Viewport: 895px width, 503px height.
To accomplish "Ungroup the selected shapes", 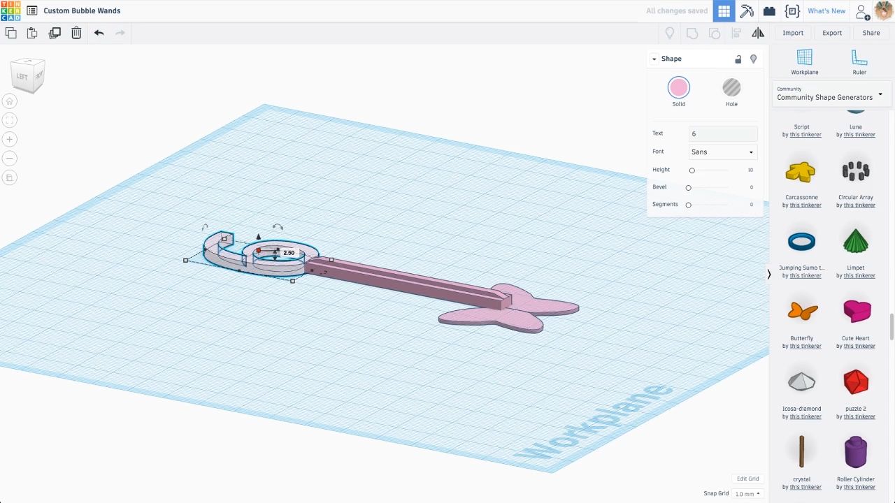I will coord(714,33).
